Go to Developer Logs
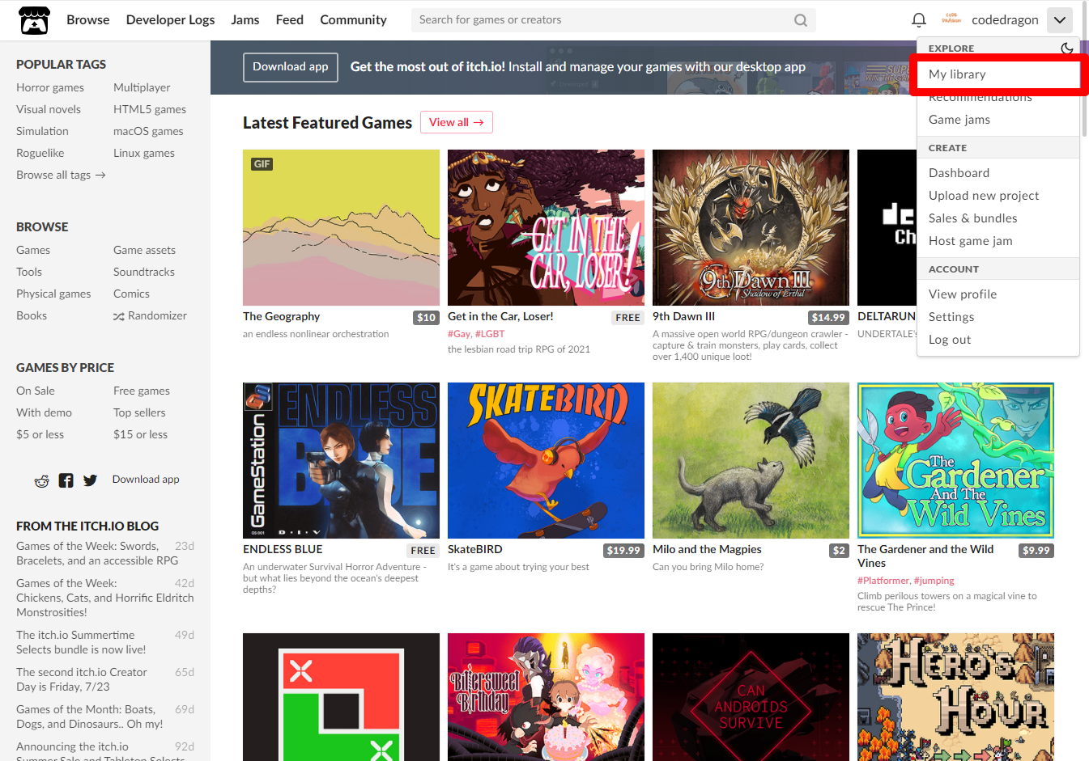Viewport: 1089px width, 761px height. [170, 20]
